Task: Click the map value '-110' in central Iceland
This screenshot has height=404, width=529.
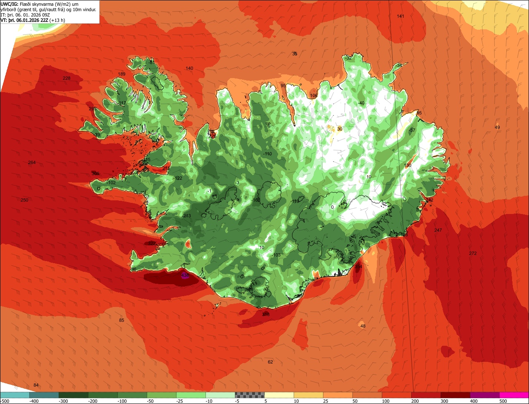Action: (x=267, y=154)
